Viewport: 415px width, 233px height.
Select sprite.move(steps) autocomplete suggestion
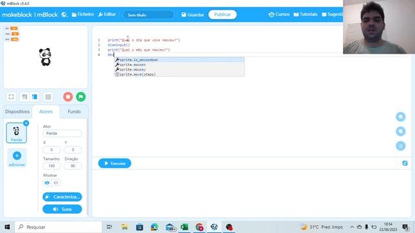click(x=179, y=74)
